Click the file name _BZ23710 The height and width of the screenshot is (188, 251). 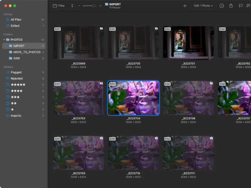coord(134,173)
